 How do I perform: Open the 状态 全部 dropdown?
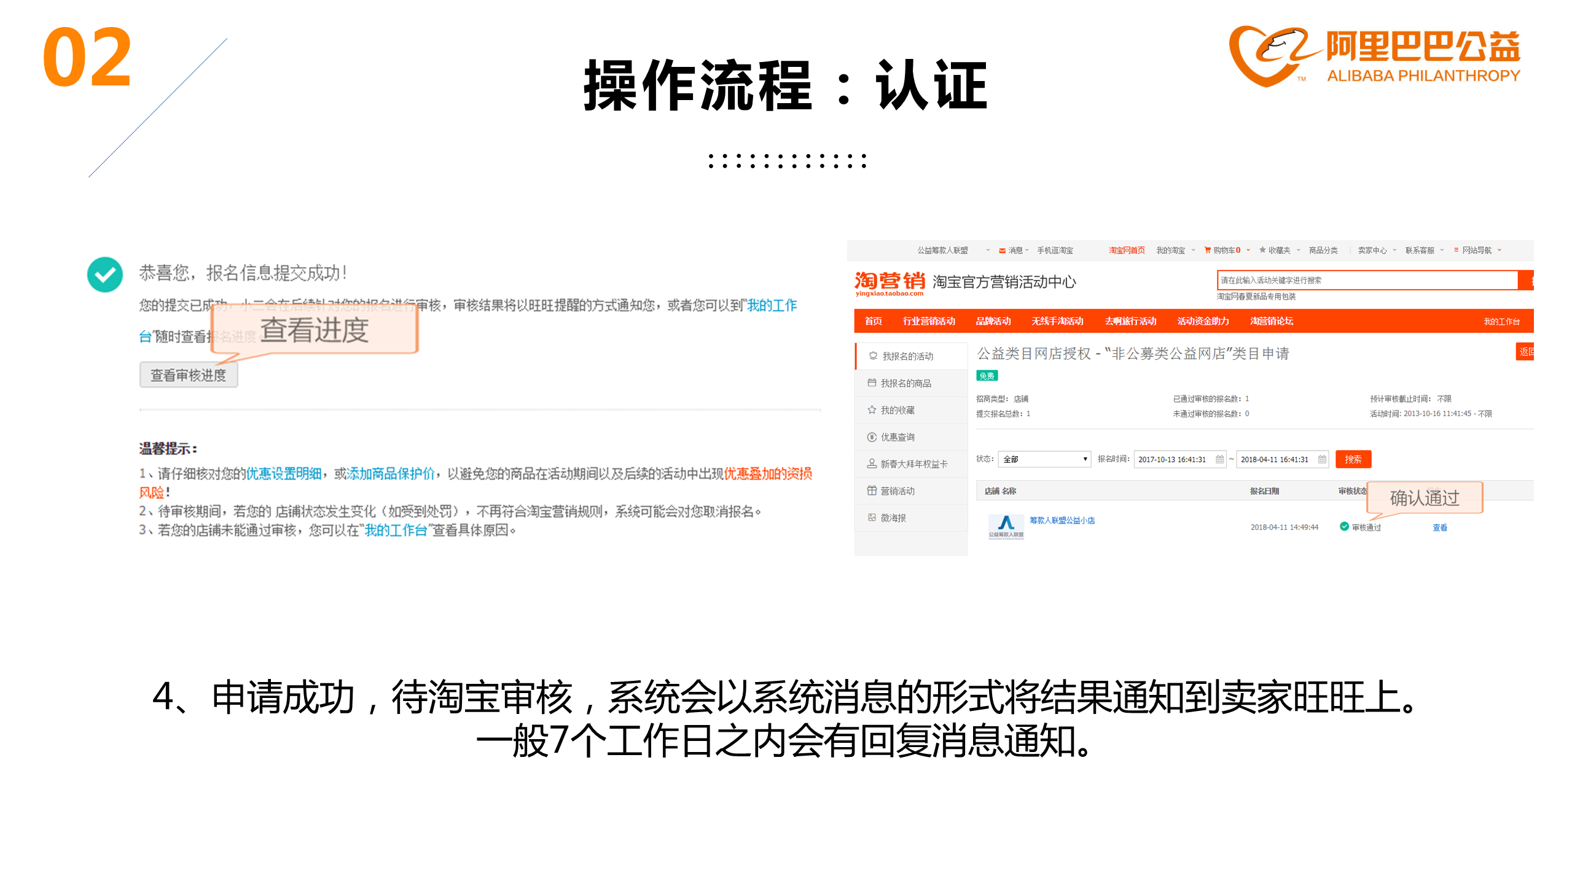[x=1044, y=459]
